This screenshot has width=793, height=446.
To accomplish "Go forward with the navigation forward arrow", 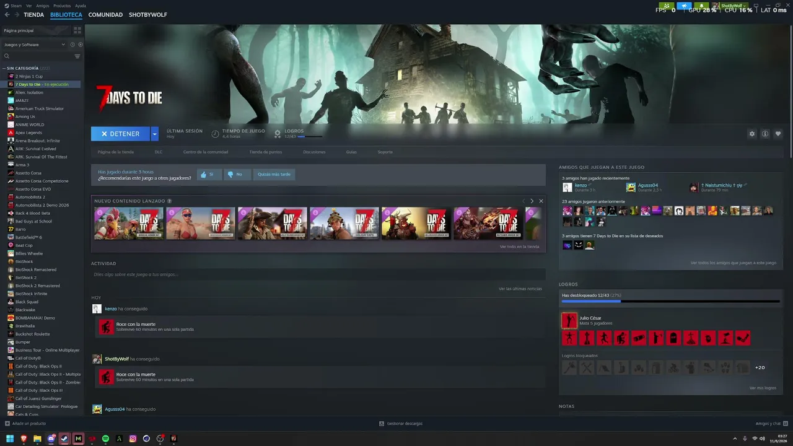I will click(x=16, y=15).
